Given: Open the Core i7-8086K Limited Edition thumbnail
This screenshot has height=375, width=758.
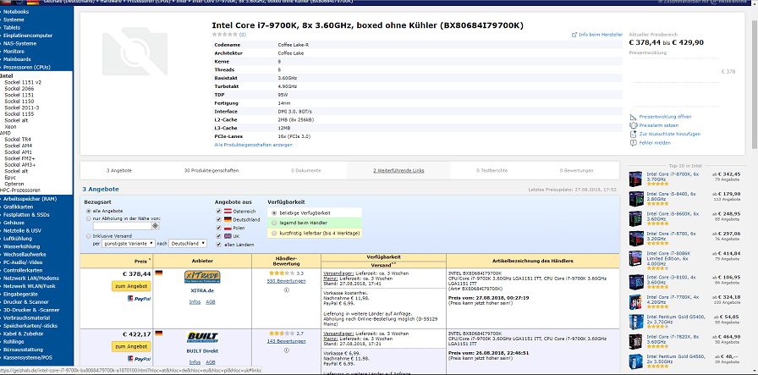Looking at the screenshot, I should coord(634,259).
